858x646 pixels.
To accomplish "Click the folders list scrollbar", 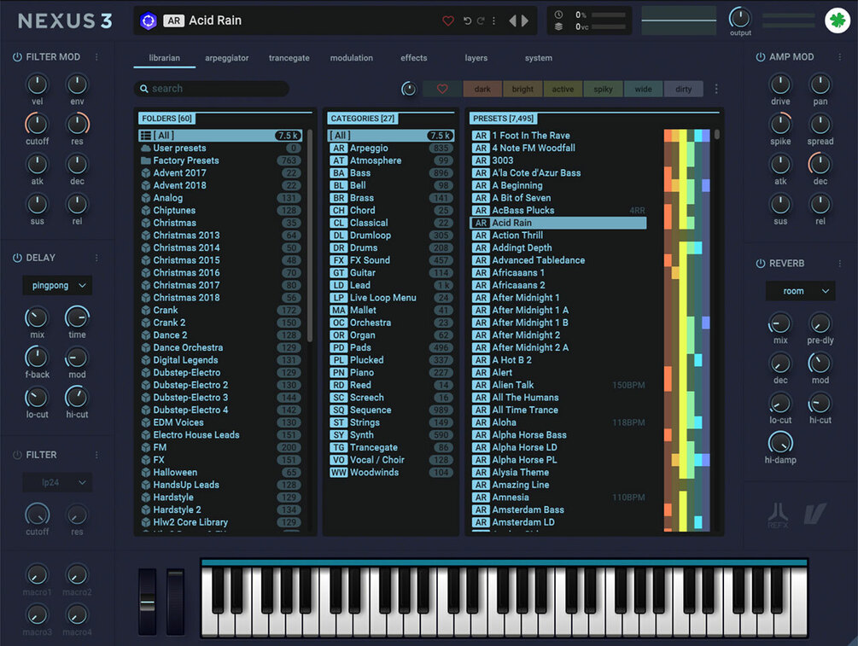I will pyautogui.click(x=310, y=236).
